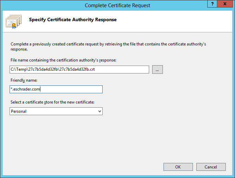Place cursor in the .crt file path text
Image resolution: width=235 pixels, height=178 pixels.
53,69
